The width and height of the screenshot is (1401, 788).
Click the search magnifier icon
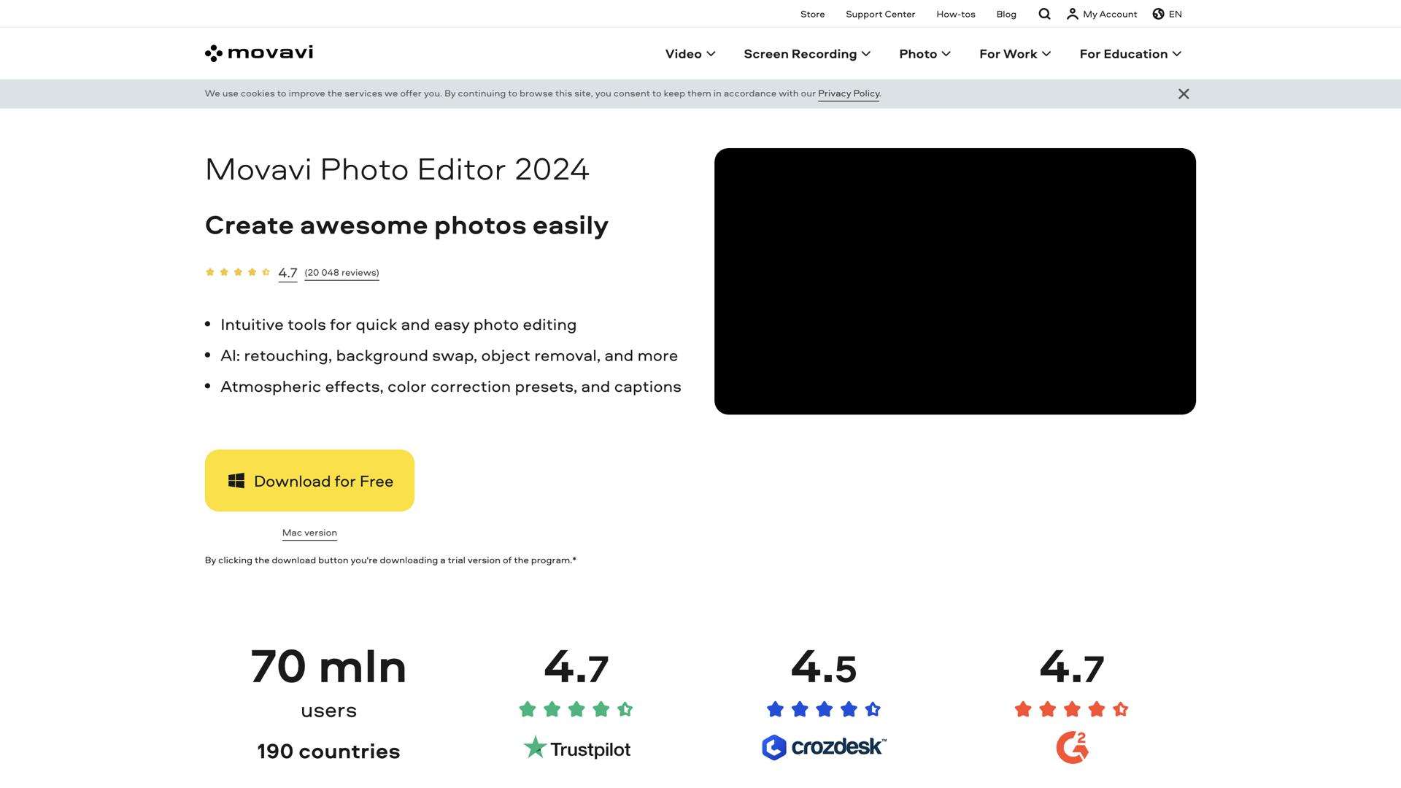(x=1044, y=14)
